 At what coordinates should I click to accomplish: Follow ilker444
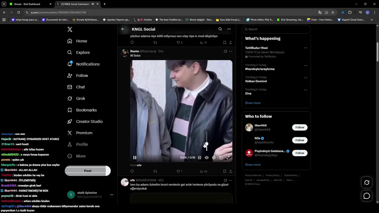coord(300,128)
